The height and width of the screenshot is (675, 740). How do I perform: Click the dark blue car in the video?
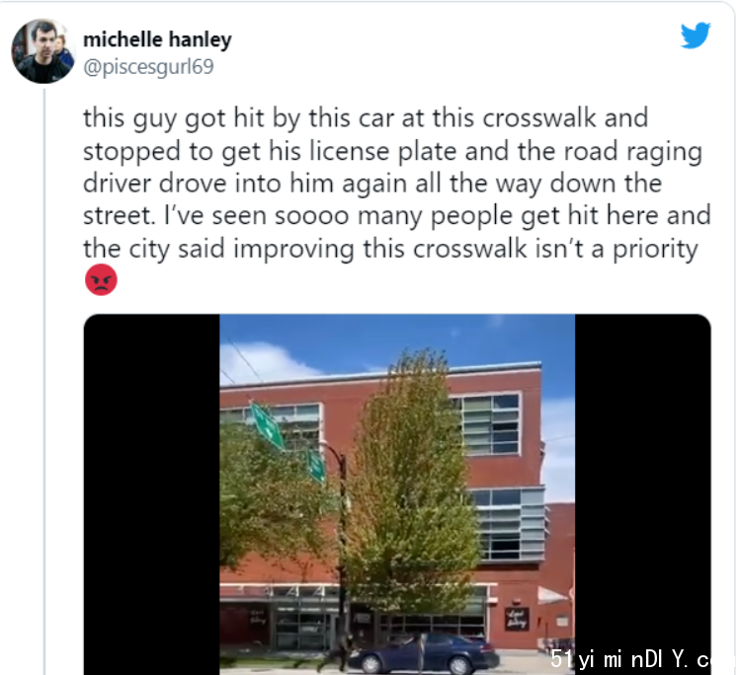point(423,654)
